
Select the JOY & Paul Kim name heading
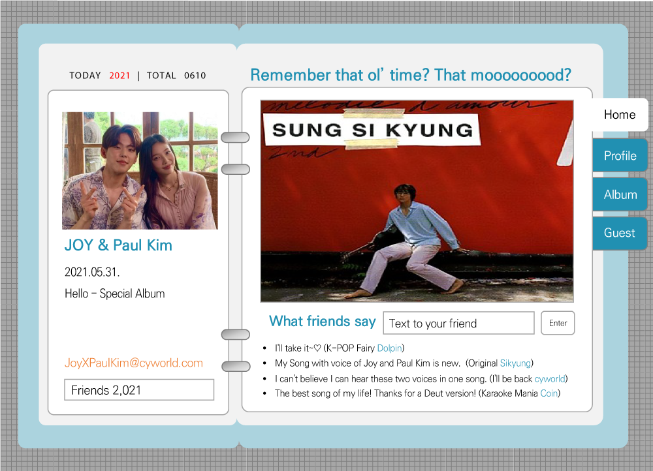pos(118,245)
